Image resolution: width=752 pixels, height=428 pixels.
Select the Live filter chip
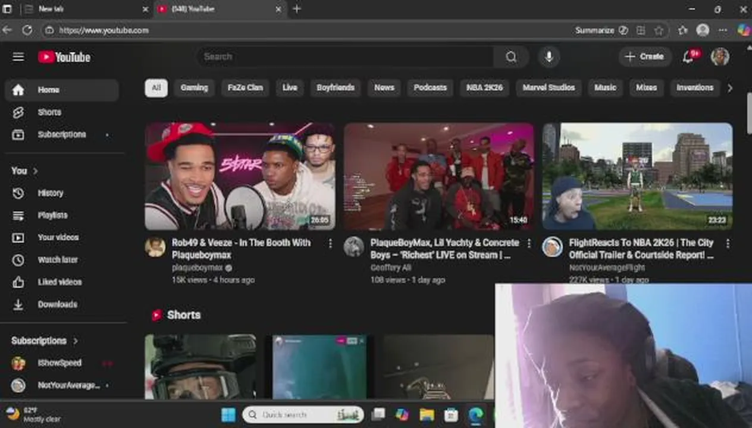(x=290, y=88)
